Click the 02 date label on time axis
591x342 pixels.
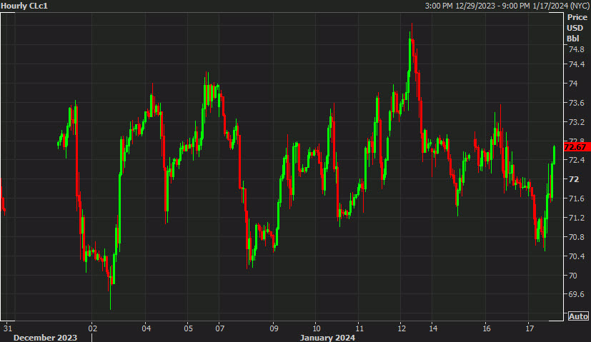click(93, 328)
